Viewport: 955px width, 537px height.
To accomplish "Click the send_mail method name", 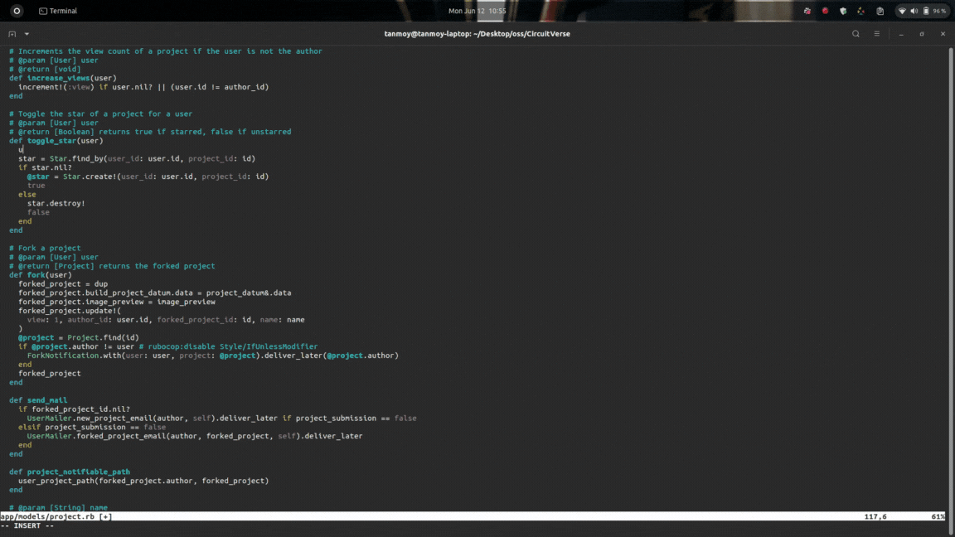I will tap(47, 400).
